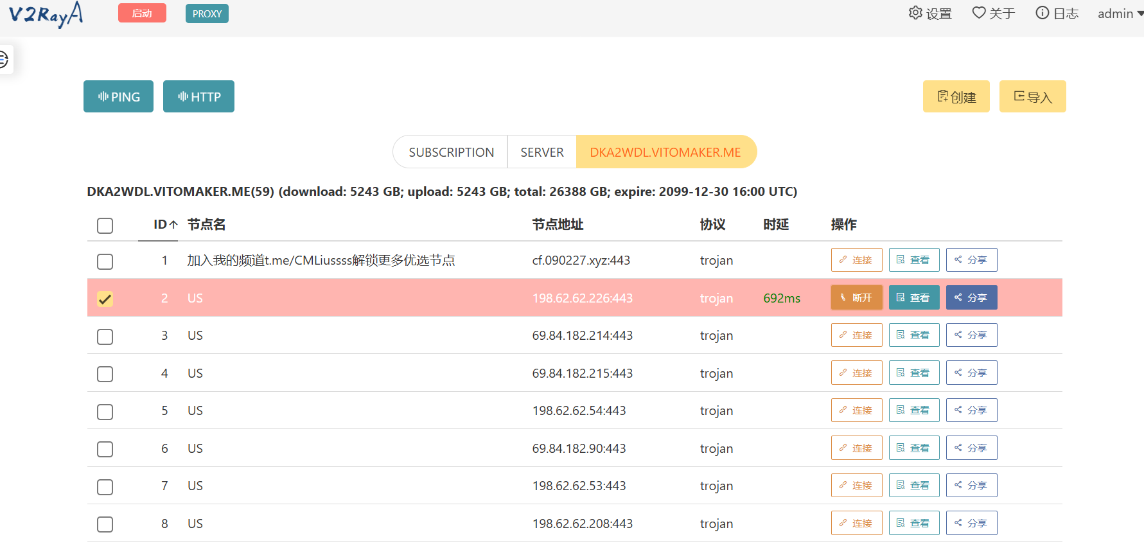The width and height of the screenshot is (1144, 546).
Task: View node 8 at 198.62.62.208
Action: point(913,523)
